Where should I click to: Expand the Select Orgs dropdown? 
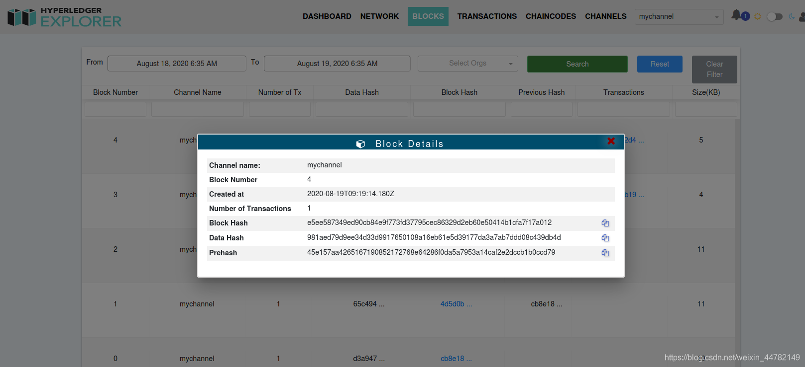pos(468,63)
